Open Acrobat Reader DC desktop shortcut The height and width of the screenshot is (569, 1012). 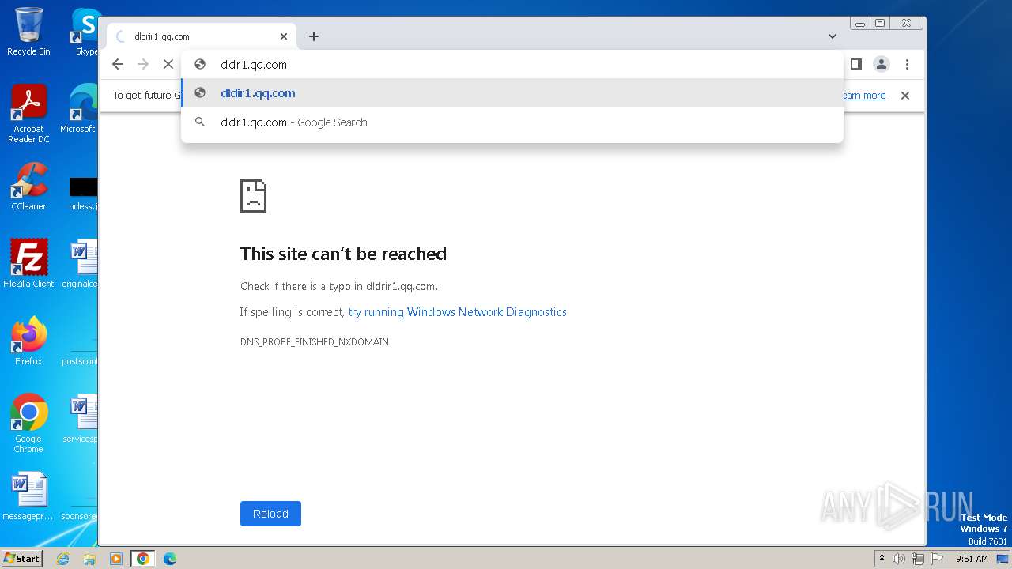[28, 115]
